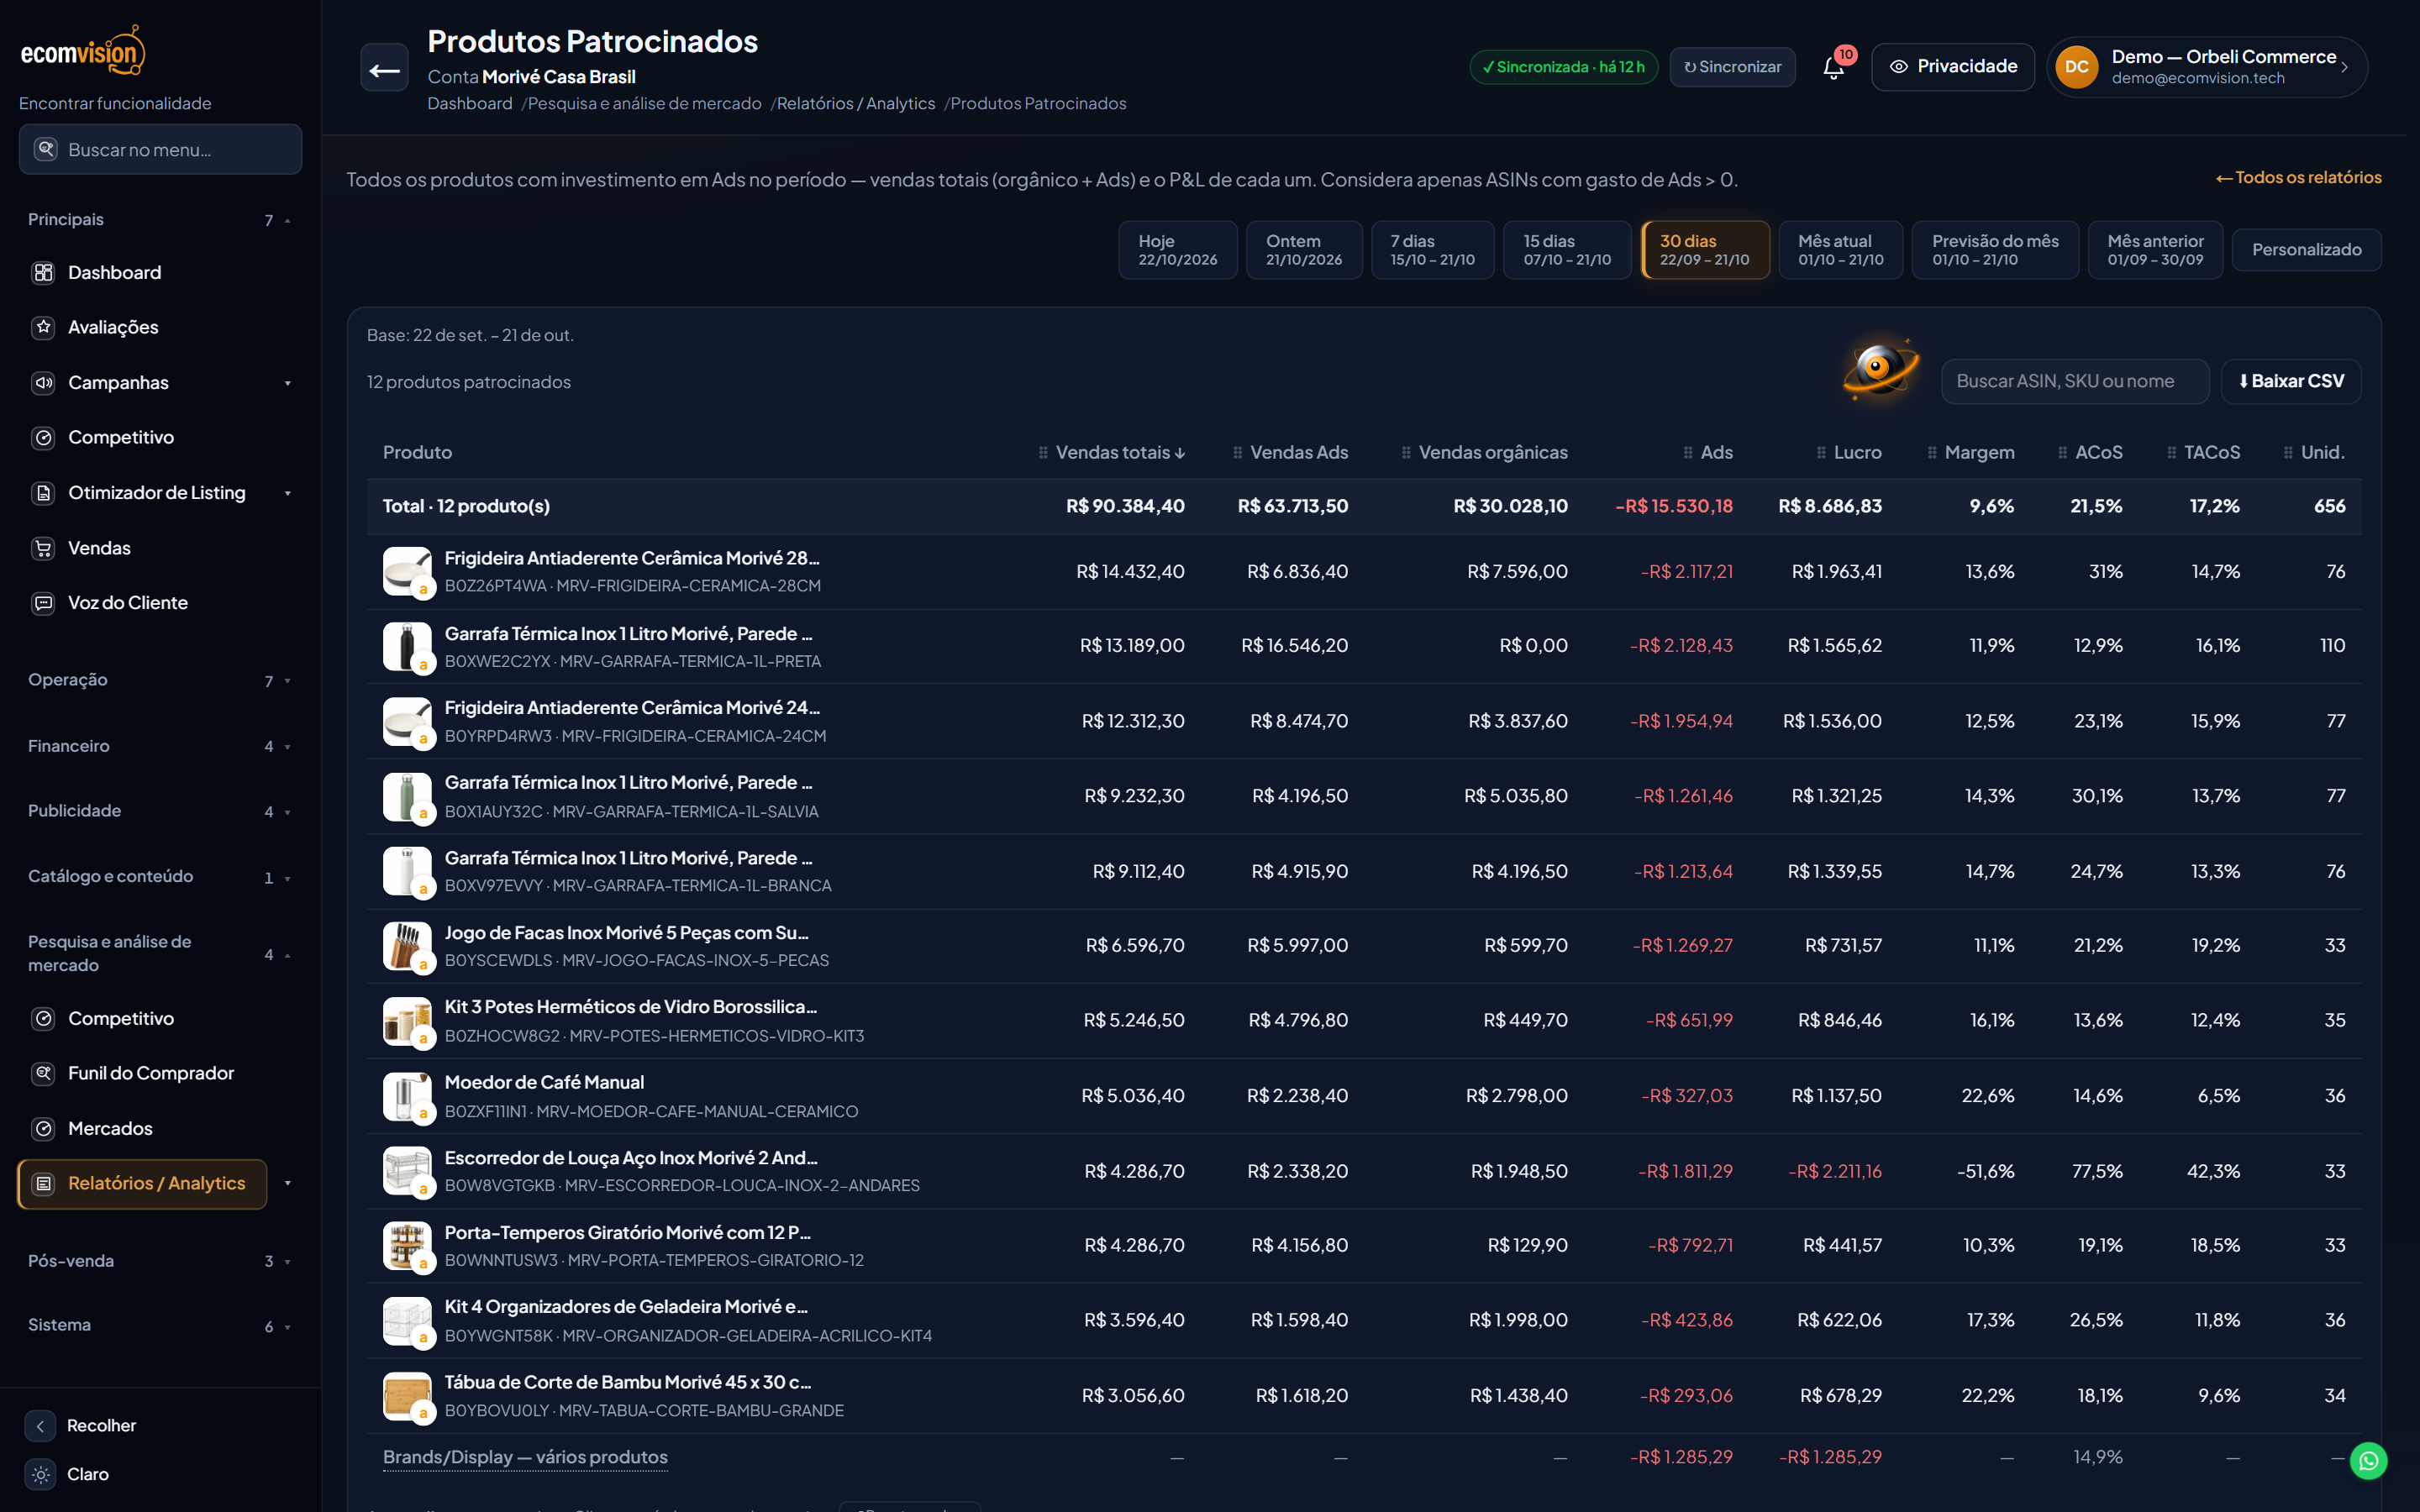Expand the Publicidade section
The height and width of the screenshot is (1512, 2420).
[x=160, y=811]
